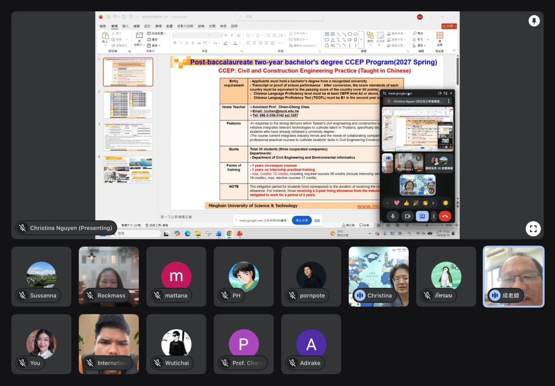Open the font name combo box
The image size is (555, 386).
tap(191, 35)
